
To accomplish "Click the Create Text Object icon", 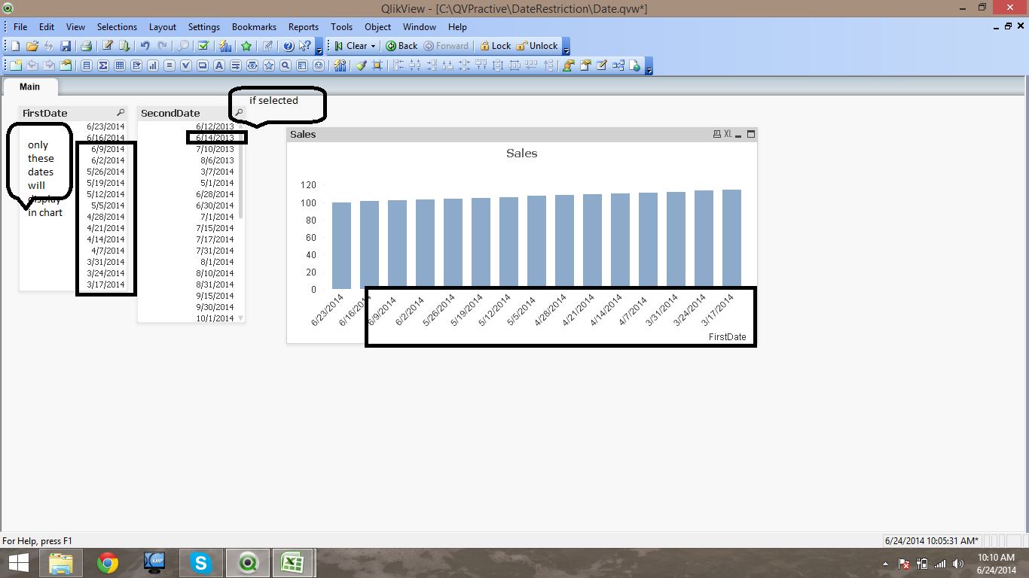I will 219,65.
